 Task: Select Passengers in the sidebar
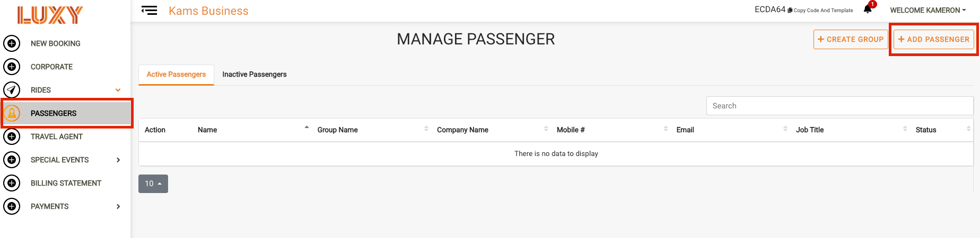coord(66,113)
